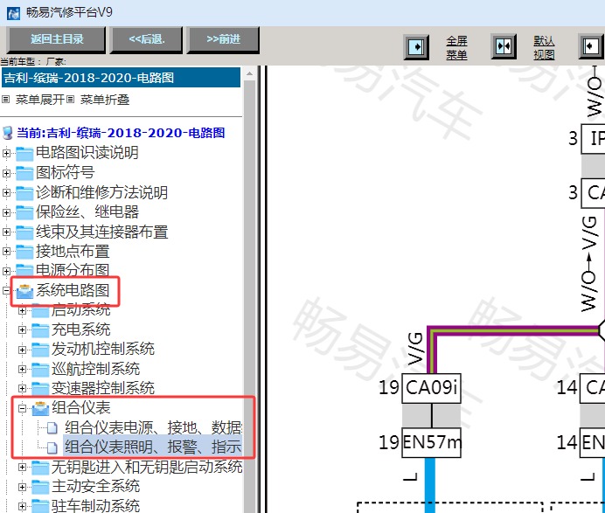Click the expand-right panel icon at toolbar end

591,46
